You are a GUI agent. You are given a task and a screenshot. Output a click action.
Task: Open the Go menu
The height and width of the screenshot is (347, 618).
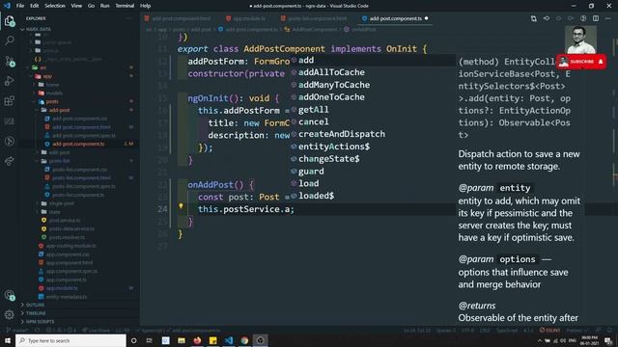pos(91,6)
